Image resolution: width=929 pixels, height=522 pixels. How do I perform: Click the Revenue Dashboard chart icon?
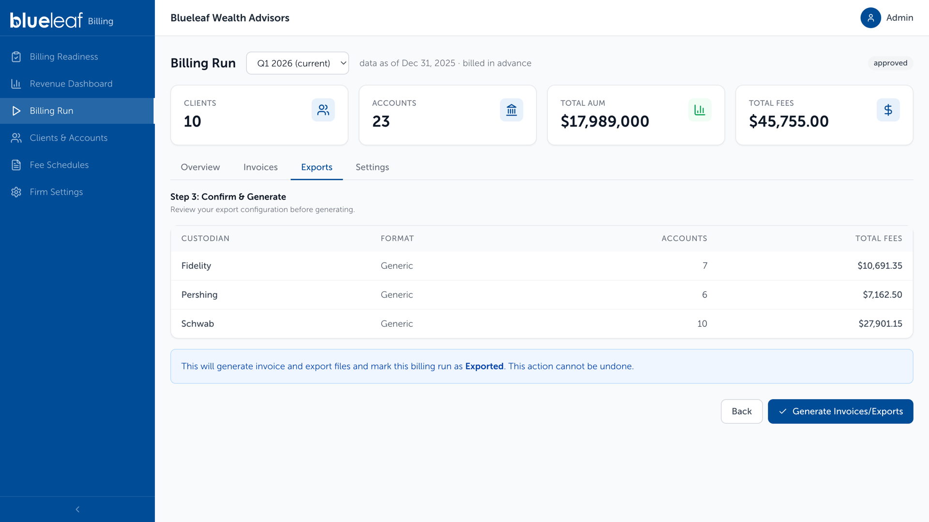16,84
